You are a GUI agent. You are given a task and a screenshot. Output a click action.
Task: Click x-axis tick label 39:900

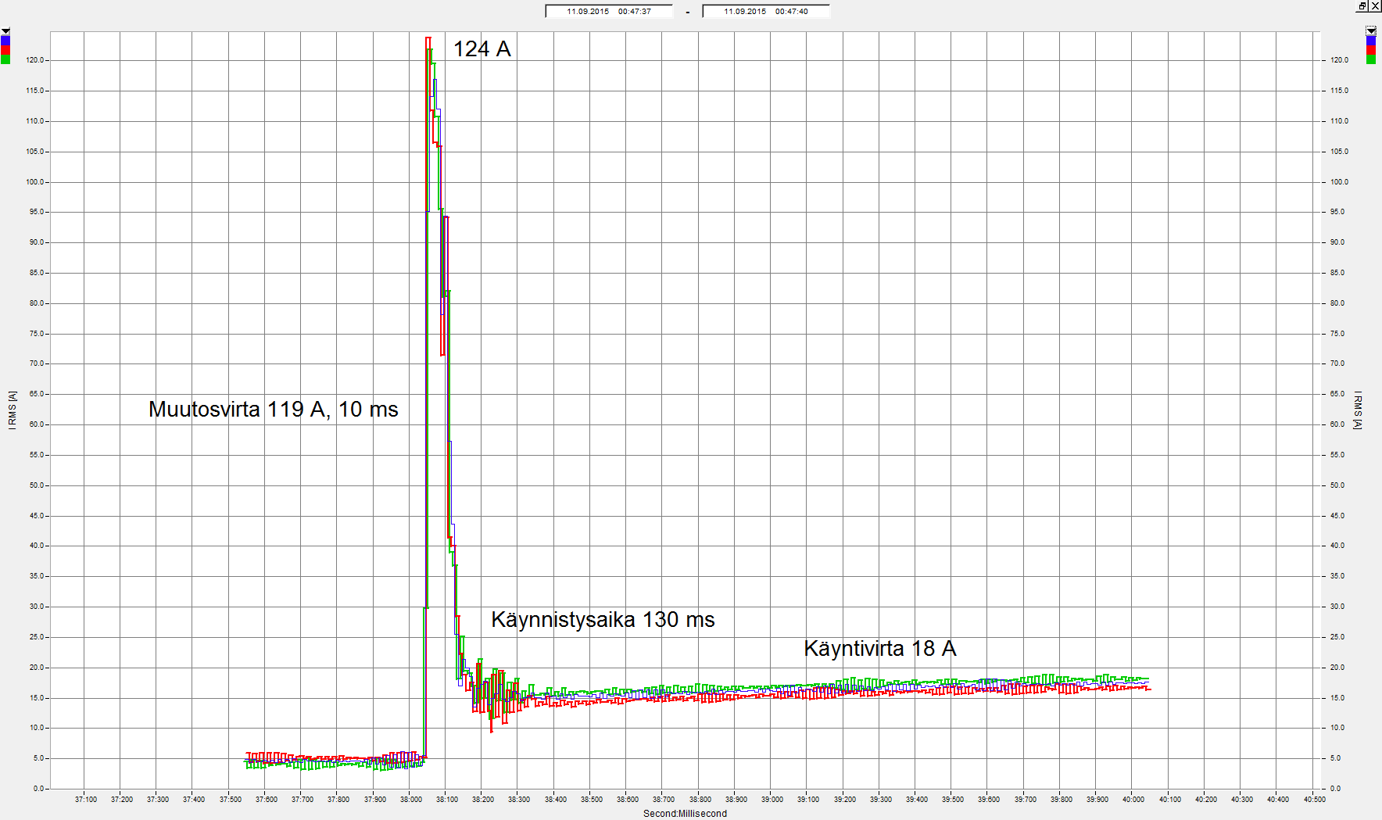click(x=1097, y=800)
